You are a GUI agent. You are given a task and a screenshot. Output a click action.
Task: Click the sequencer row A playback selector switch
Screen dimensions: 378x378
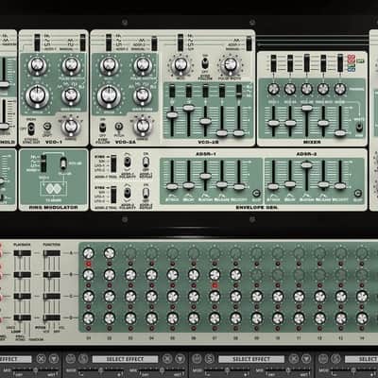[23, 253]
